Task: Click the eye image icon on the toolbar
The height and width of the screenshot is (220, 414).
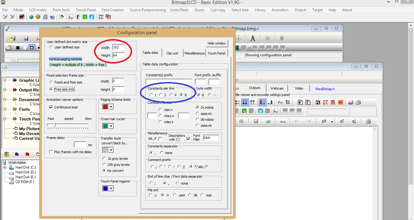Action: point(22,17)
